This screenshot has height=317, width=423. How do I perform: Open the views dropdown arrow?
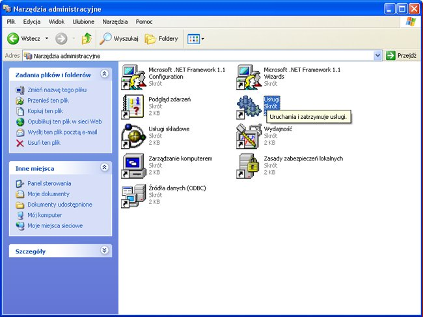203,39
